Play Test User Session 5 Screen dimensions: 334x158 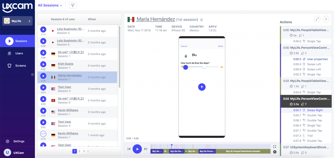tap(43, 122)
